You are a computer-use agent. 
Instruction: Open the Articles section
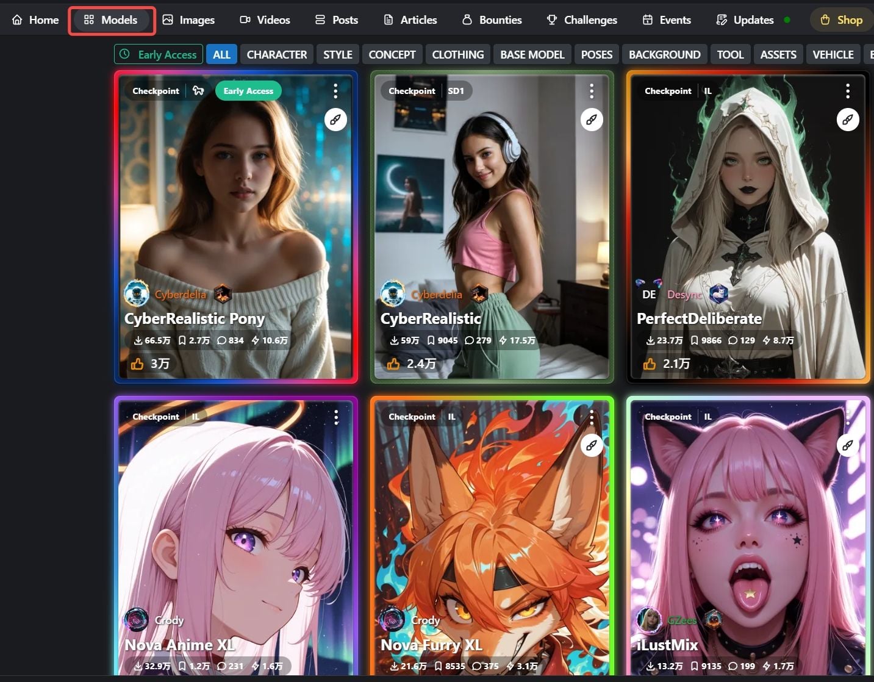tap(410, 20)
